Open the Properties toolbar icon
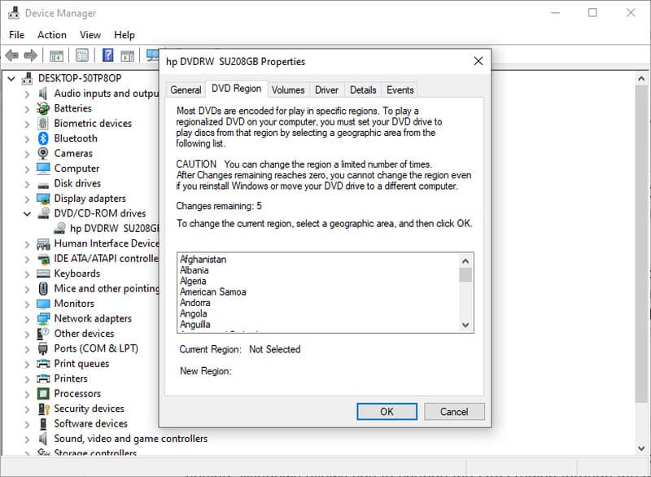Viewport: 651px width, 477px height. (82, 55)
